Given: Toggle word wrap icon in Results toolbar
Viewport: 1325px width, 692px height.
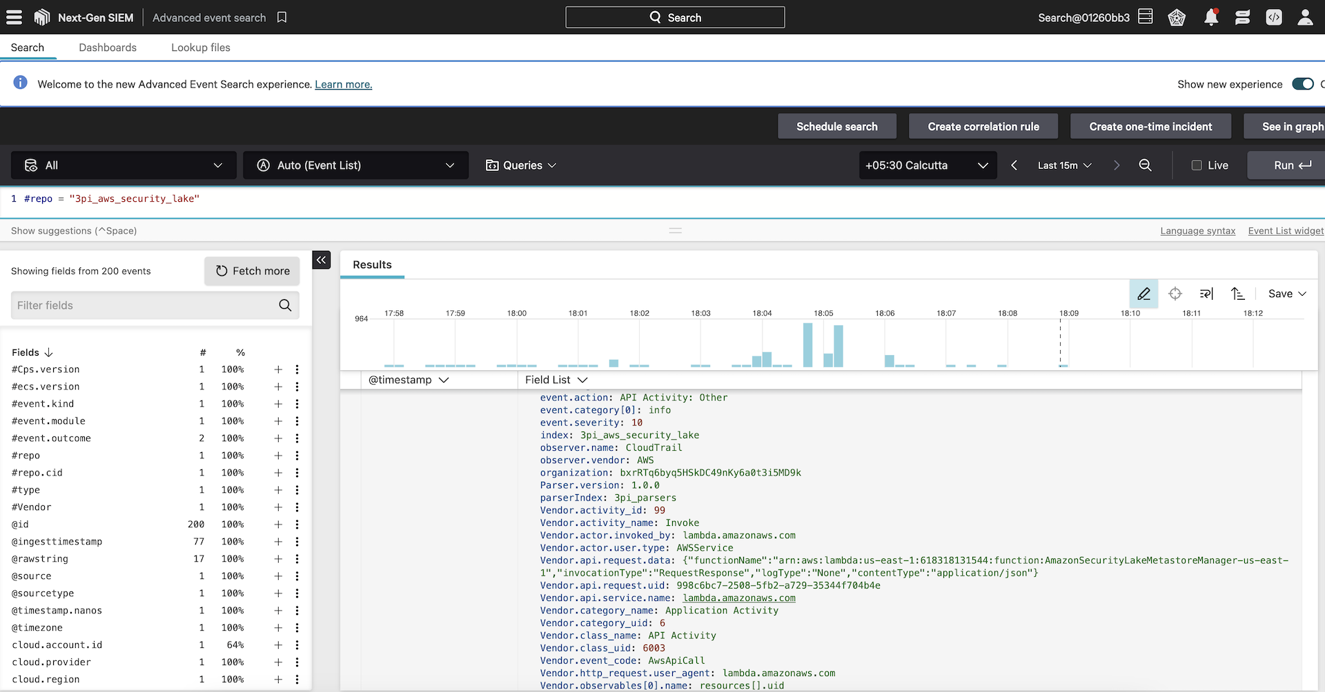Looking at the screenshot, I should [1206, 294].
